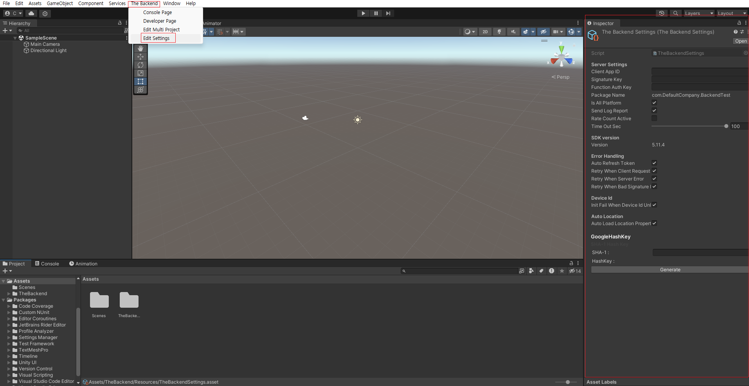The width and height of the screenshot is (749, 386).
Task: Select the Move tool
Action: point(140,57)
